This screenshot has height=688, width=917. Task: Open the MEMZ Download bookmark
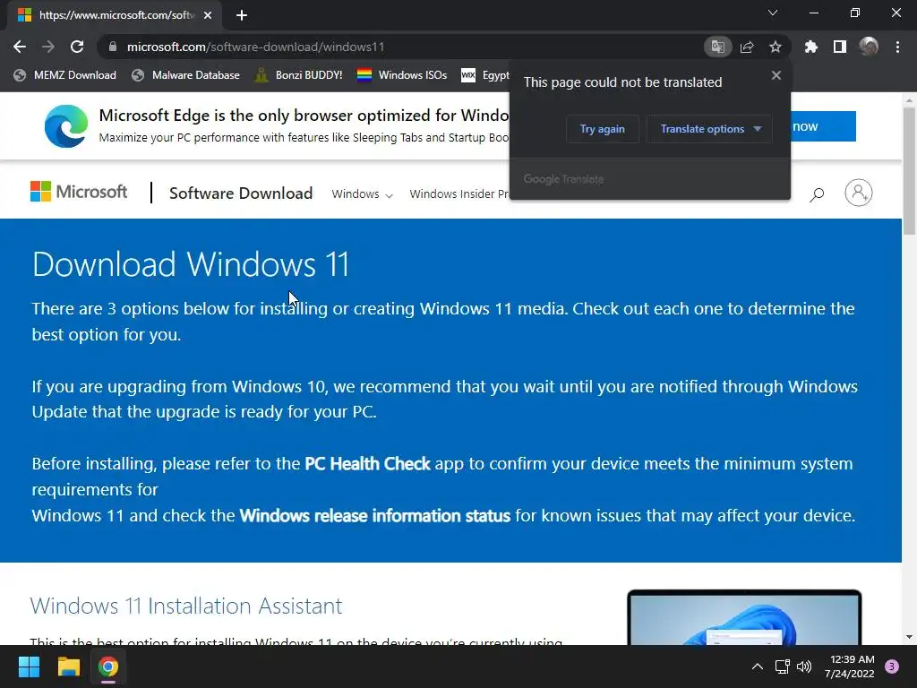coord(64,75)
